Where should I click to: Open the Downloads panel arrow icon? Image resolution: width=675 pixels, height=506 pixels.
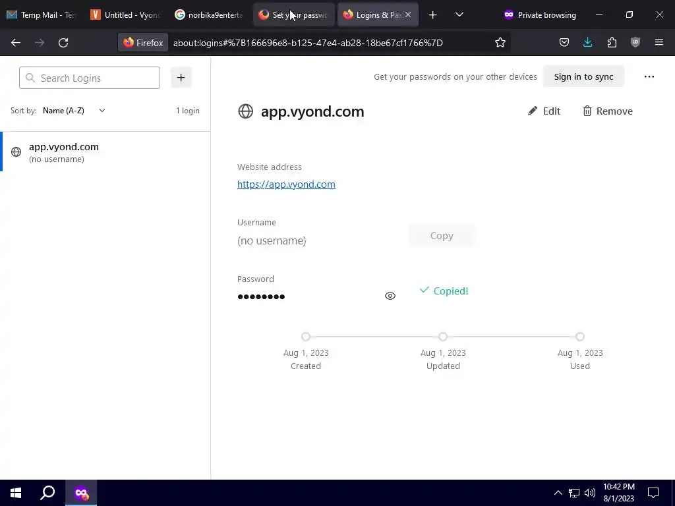587,42
